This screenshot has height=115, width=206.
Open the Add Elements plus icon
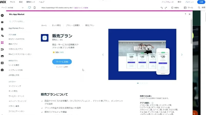point(2,15)
